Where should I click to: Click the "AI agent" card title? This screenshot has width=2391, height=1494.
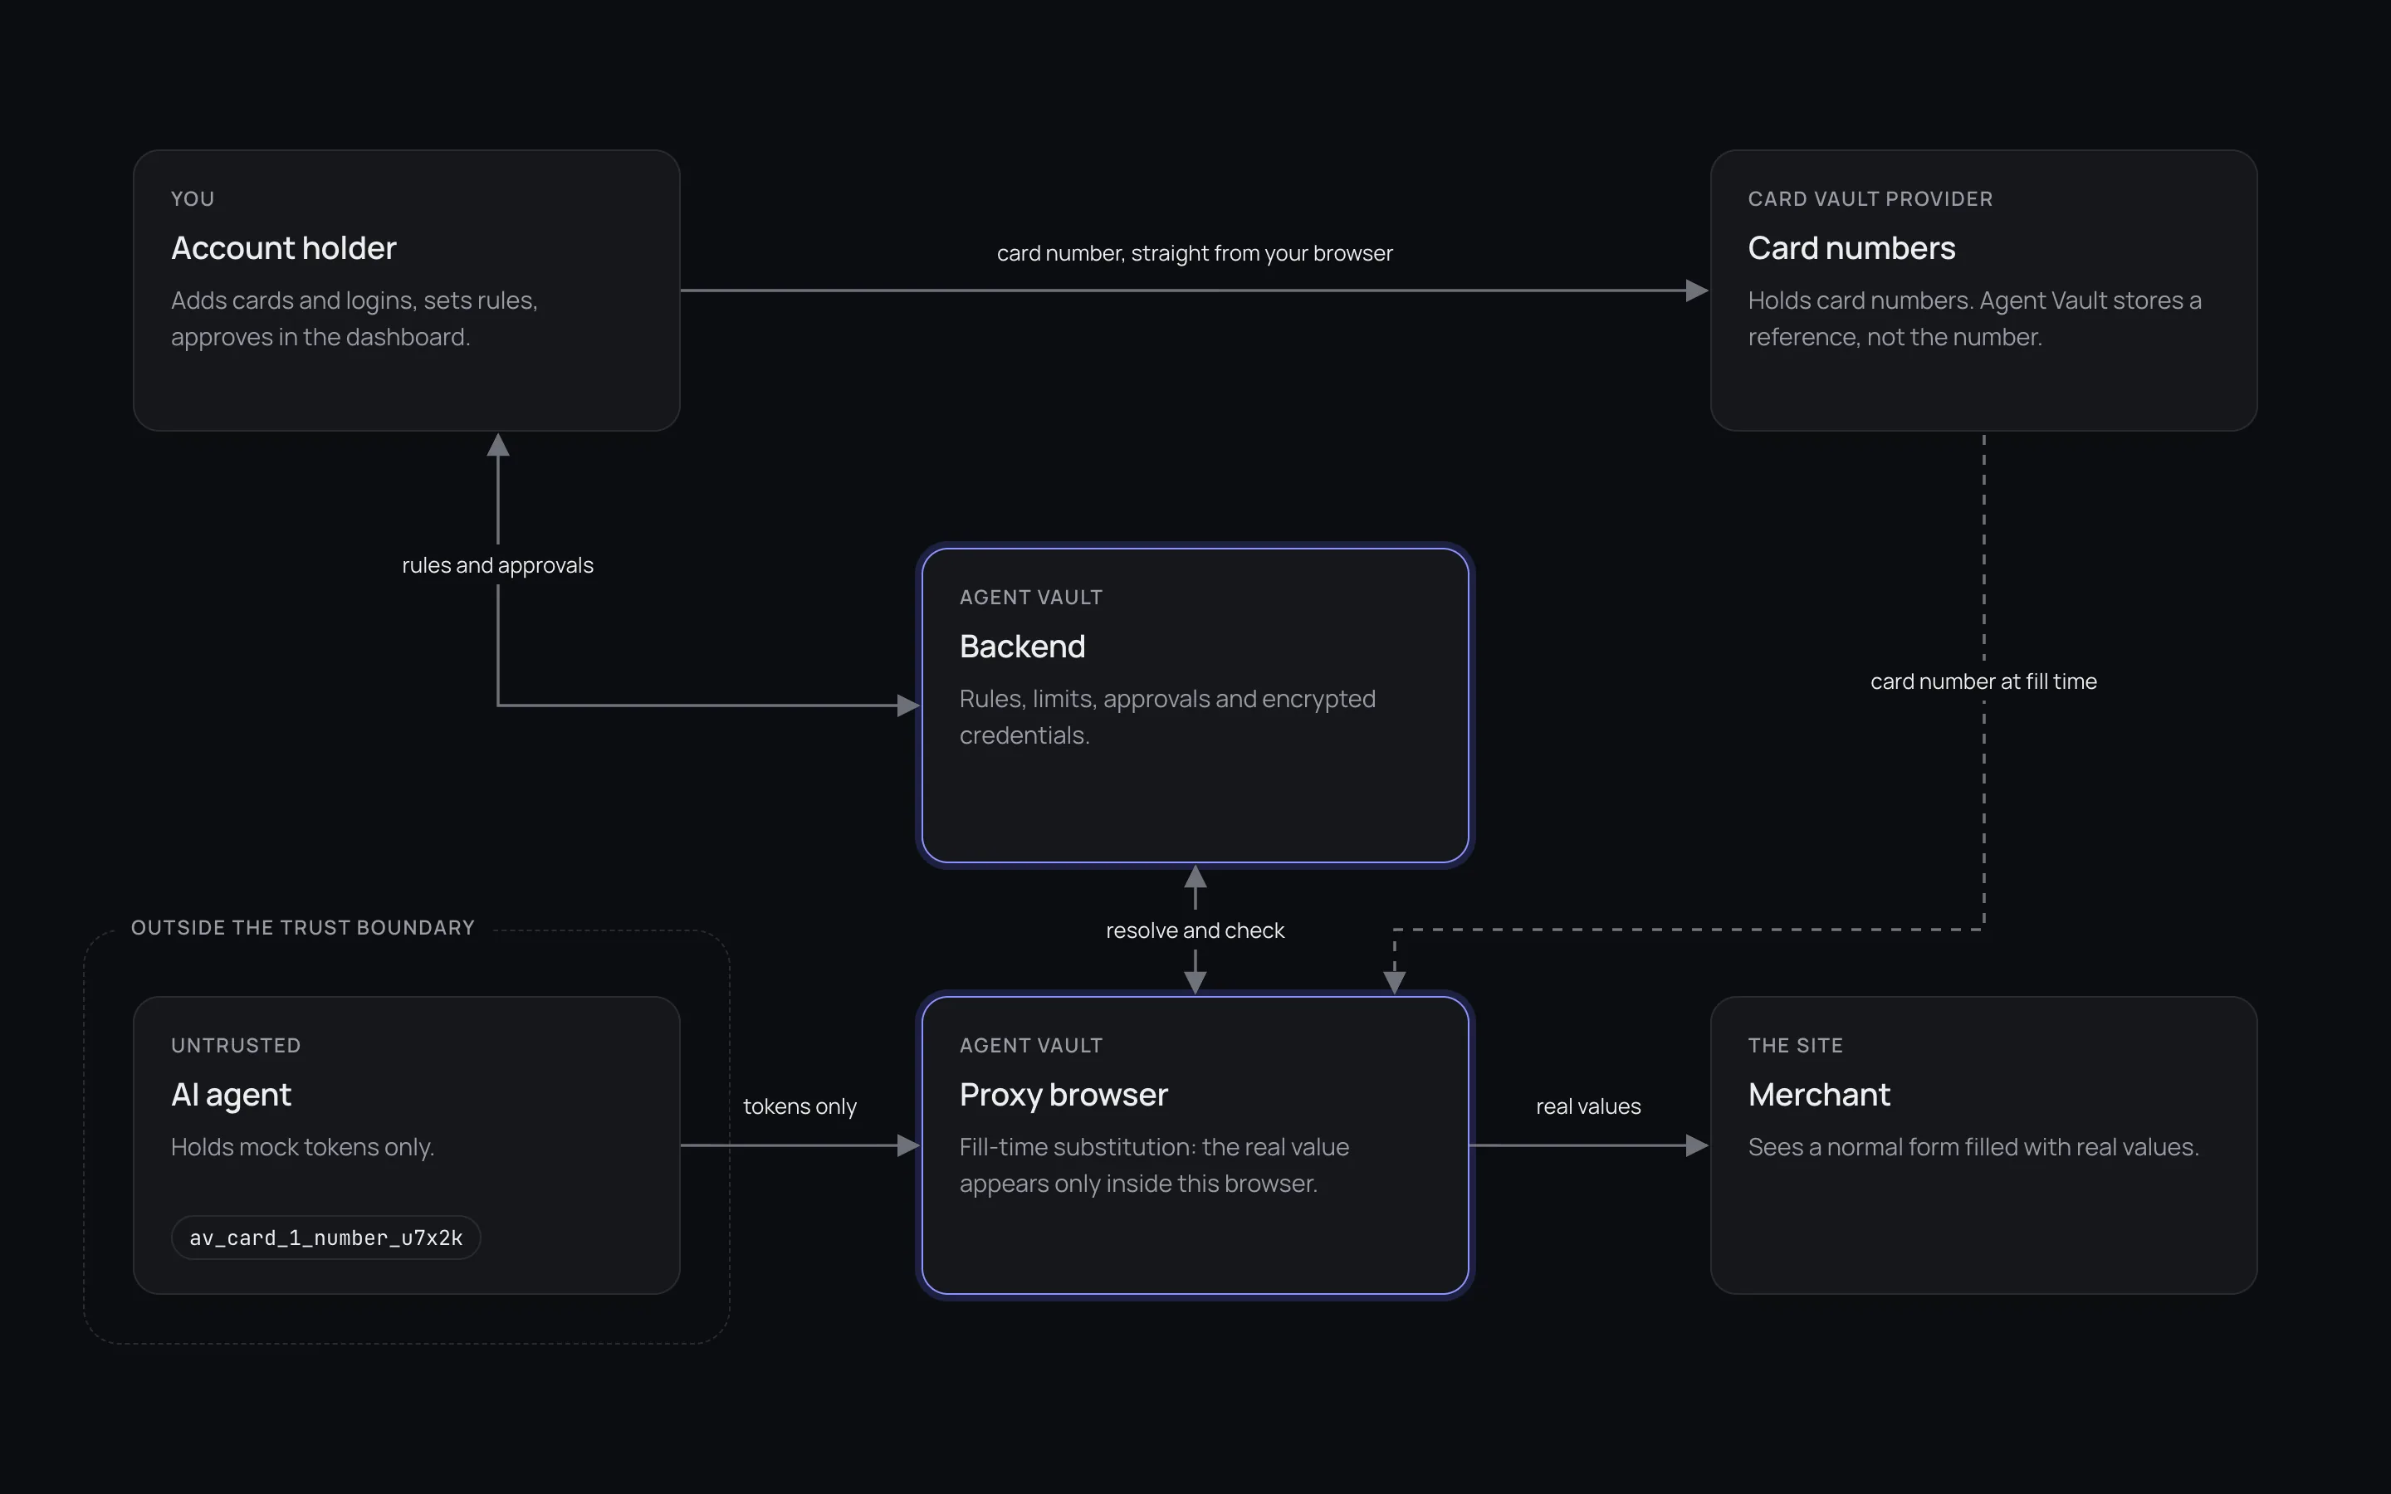point(231,1095)
